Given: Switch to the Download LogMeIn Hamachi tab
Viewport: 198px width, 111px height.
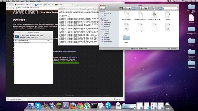Looking at the screenshot, I should click(44, 5).
